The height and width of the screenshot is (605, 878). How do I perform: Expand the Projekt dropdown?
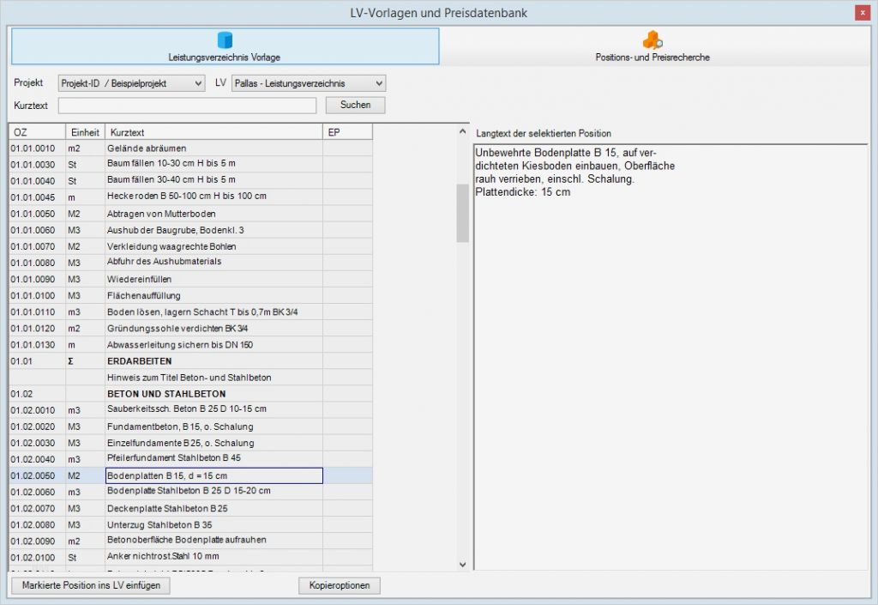point(131,83)
